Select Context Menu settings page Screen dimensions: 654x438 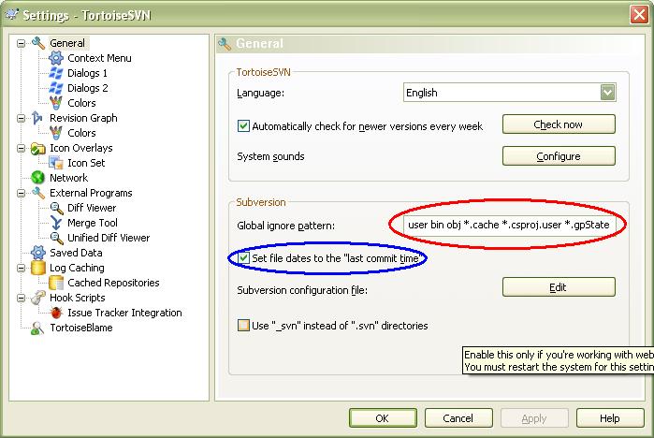point(99,58)
